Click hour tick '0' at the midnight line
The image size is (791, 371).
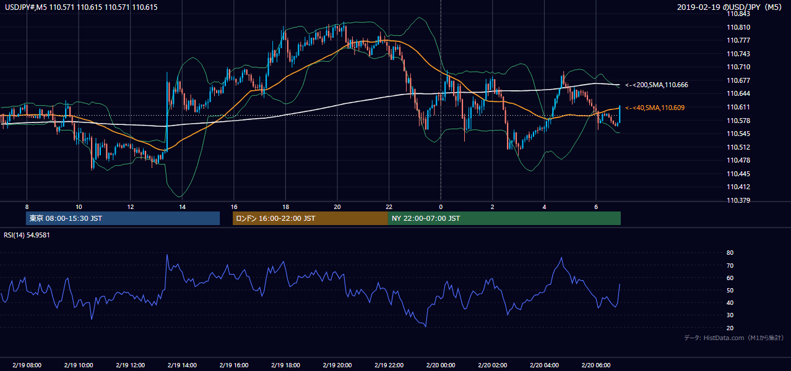pos(441,207)
